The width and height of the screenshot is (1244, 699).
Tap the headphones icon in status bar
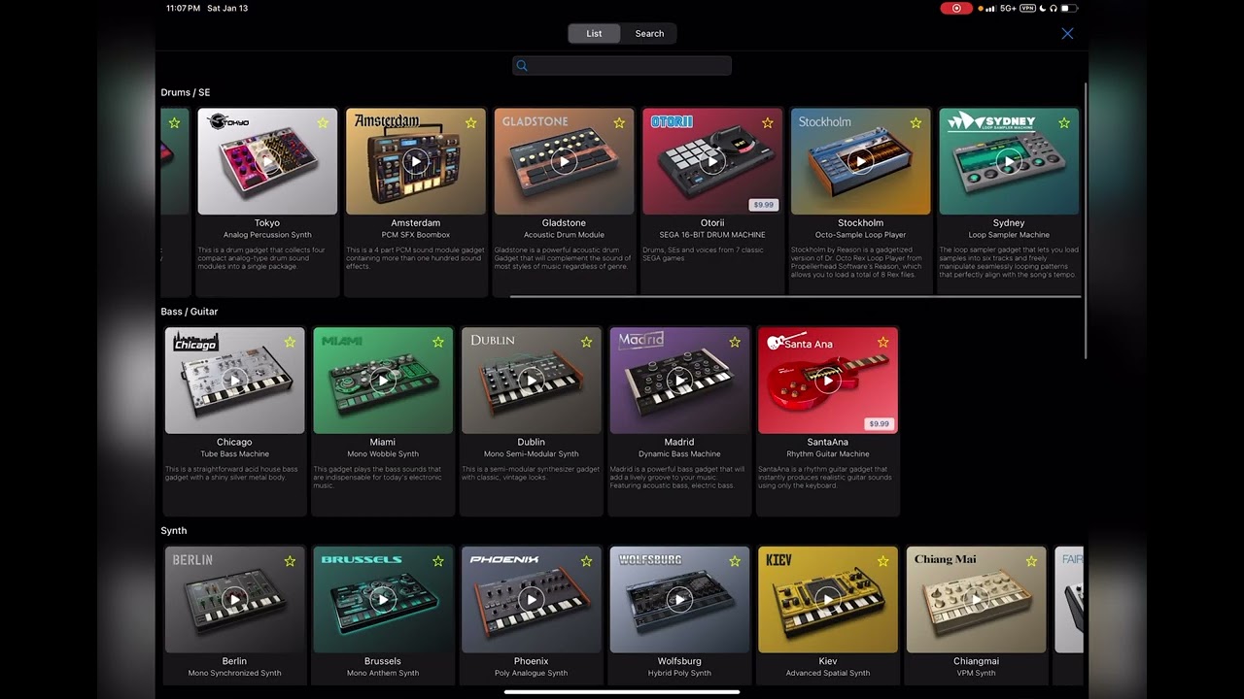click(x=1054, y=8)
